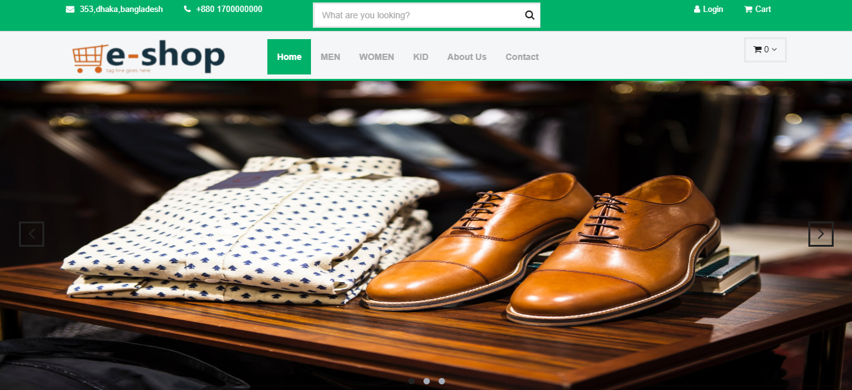Screen dimensions: 852x390
Task: Select the first carousel indicator dot
Action: (411, 381)
